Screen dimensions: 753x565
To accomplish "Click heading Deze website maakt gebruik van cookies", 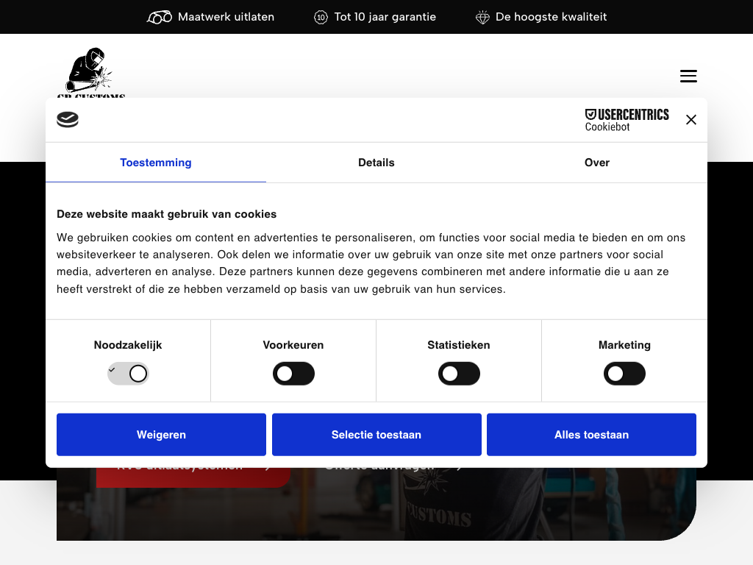I will point(167,214).
